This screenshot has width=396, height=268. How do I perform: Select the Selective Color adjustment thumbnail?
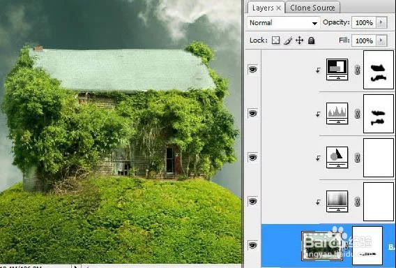(337, 70)
